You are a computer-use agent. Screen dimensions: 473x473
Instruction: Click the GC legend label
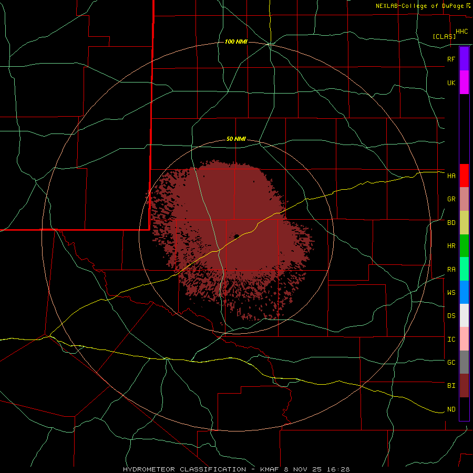[451, 363]
